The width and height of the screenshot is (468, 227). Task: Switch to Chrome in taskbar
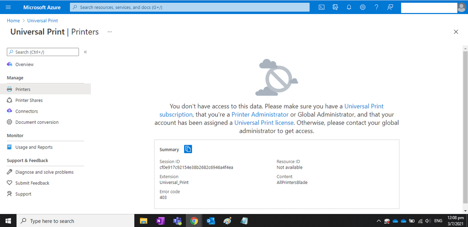click(x=194, y=221)
